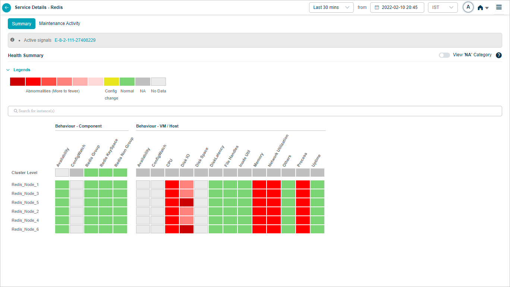Click the help question mark icon
The image size is (510, 287).
(x=499, y=55)
